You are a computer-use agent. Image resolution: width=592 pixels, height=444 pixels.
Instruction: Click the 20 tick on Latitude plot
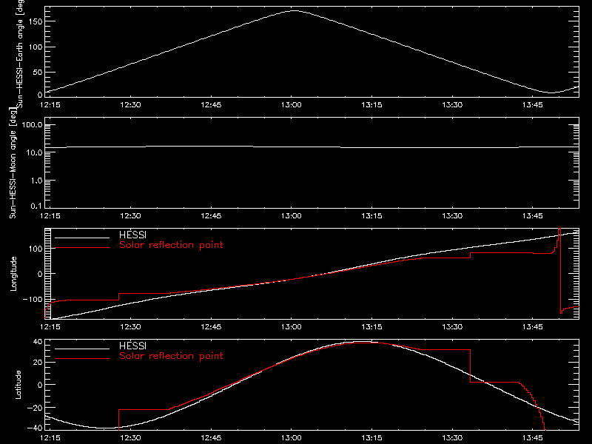pos(38,363)
